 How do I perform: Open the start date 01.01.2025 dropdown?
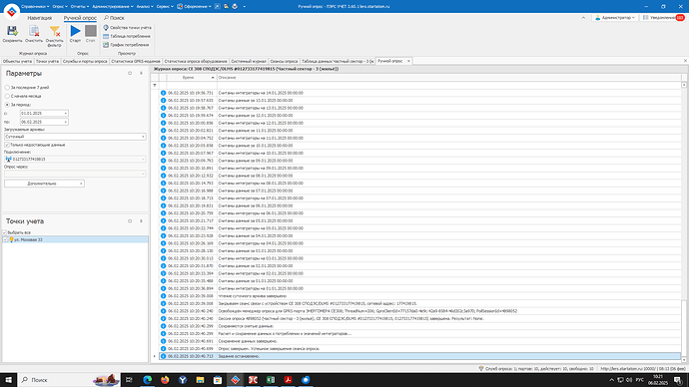point(66,113)
